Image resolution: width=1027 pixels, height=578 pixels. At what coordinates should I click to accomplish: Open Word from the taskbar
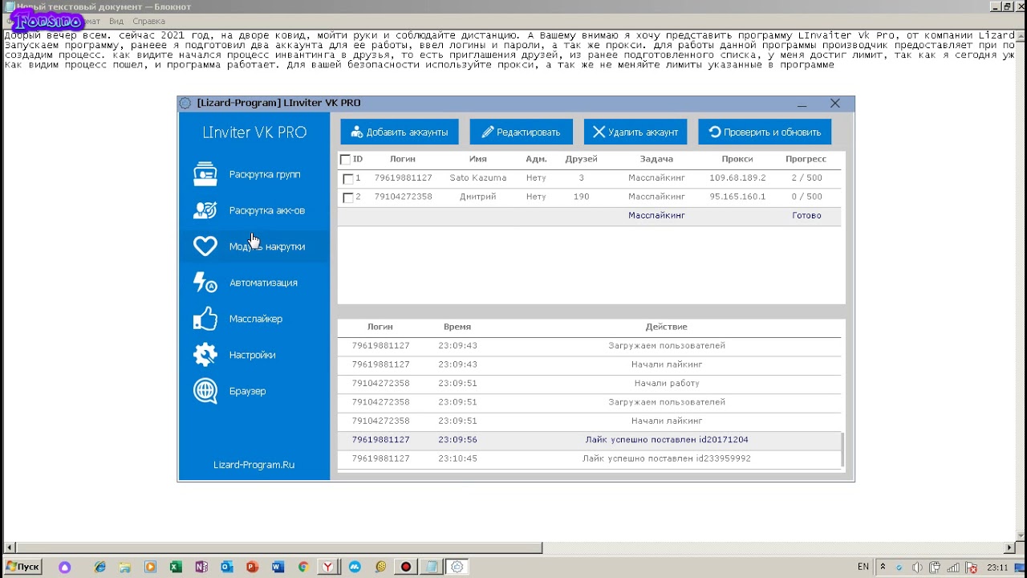pyautogui.click(x=278, y=567)
